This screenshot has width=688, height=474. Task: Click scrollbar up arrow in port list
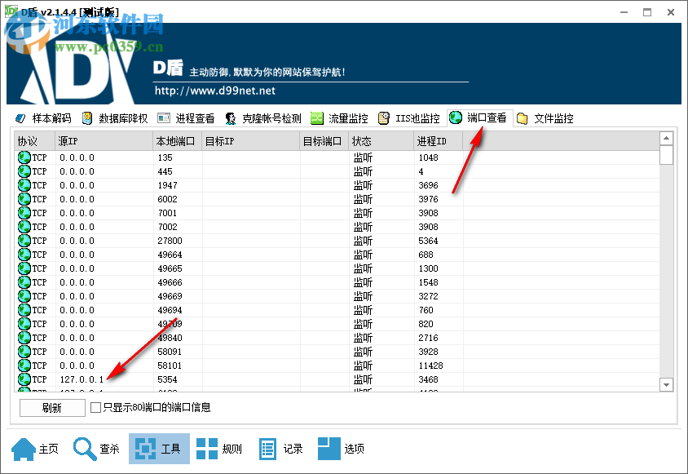[666, 139]
